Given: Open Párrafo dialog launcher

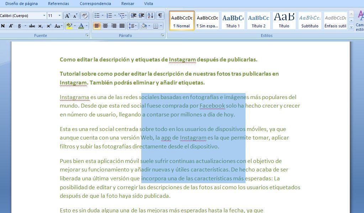Looking at the screenshot, I should pyautogui.click(x=163, y=35).
